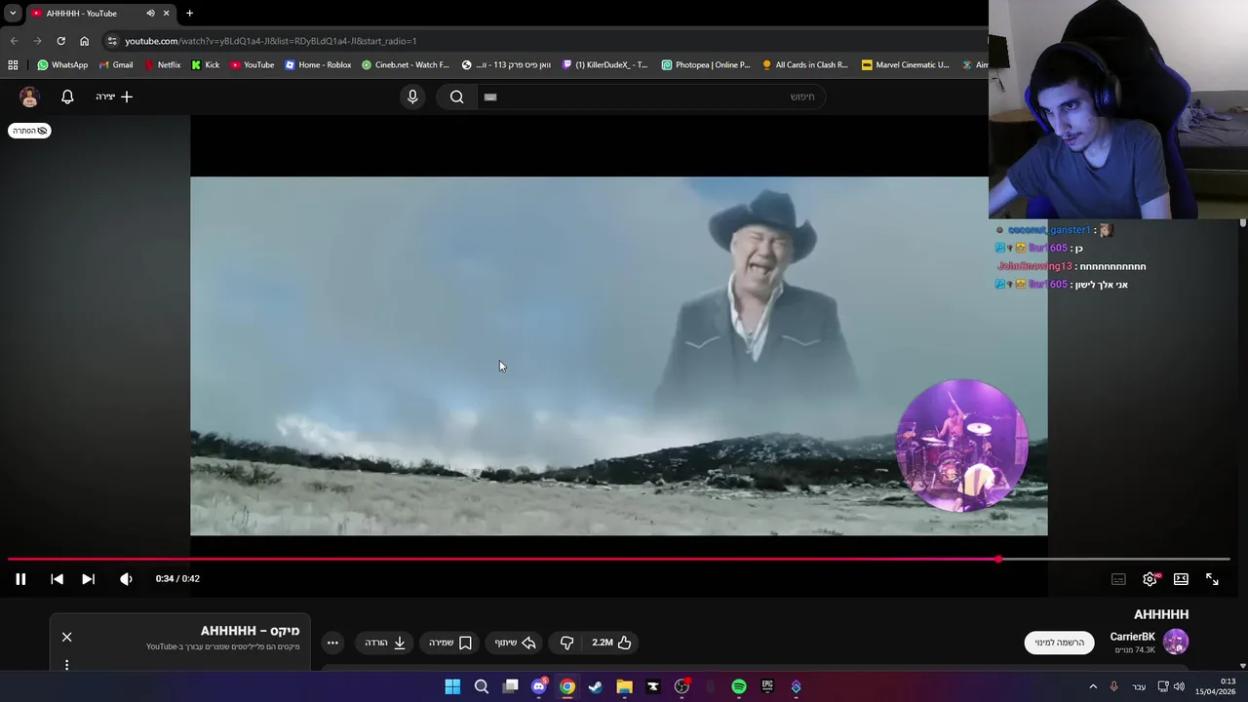Show hidden system tray icons

click(x=1093, y=686)
